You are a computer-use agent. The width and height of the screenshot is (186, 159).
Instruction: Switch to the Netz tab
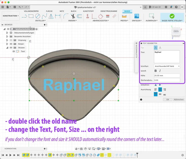[62, 11]
